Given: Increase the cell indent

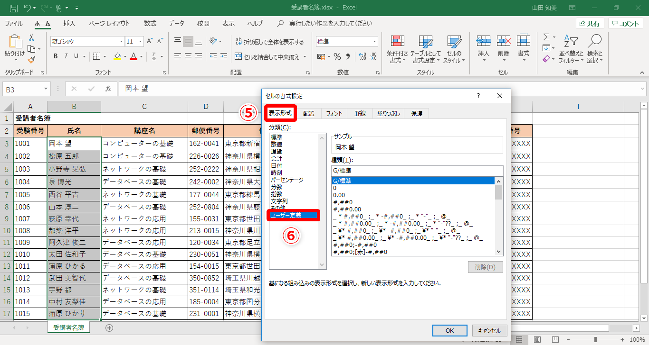Looking at the screenshot, I should pos(224,56).
